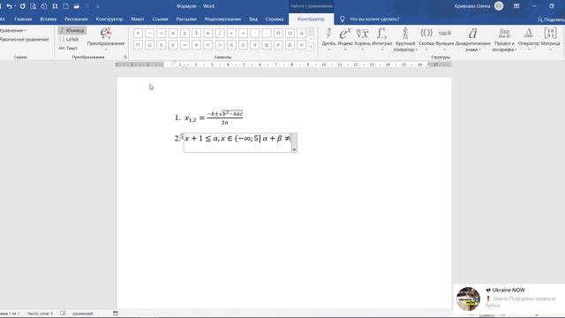This screenshot has height=318, width=565.
Task: Open the Интеграл structures menu
Action: click(381, 39)
